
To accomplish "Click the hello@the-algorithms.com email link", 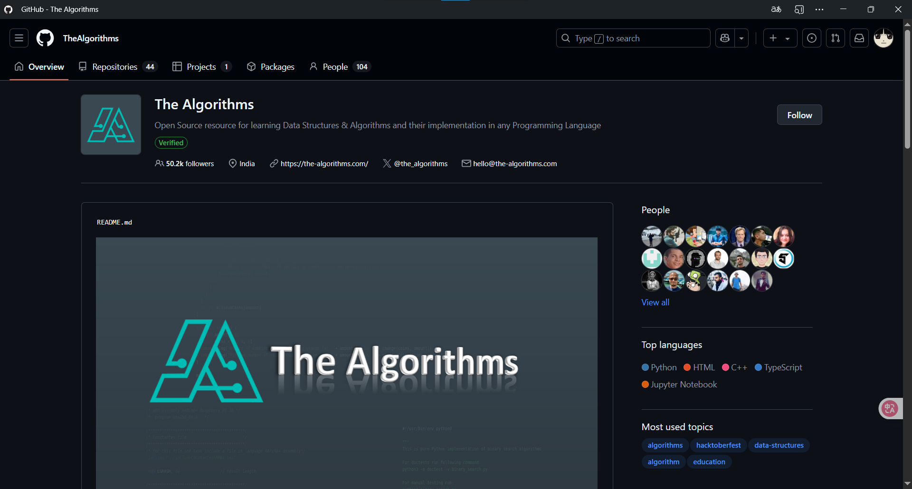I will pyautogui.click(x=515, y=163).
